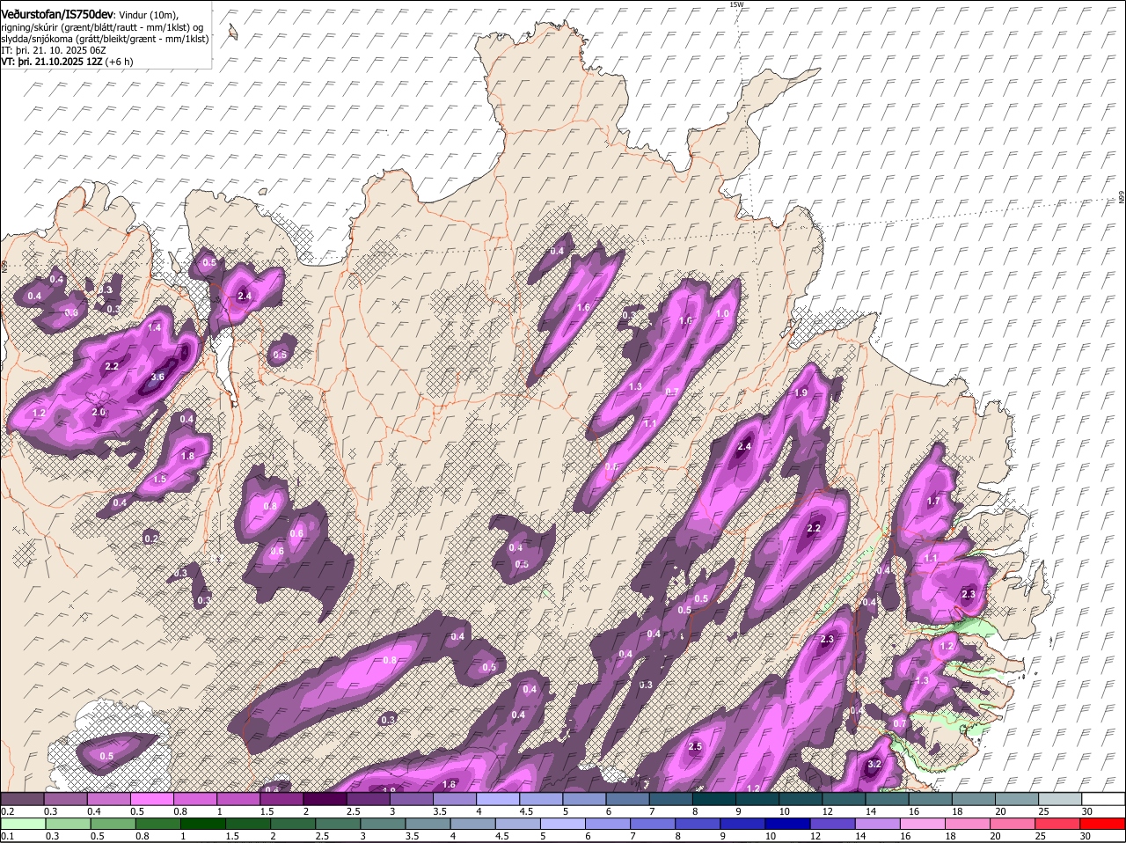Click the 15W longitude label at top edge
This screenshot has height=843, width=1126.
[x=736, y=4]
